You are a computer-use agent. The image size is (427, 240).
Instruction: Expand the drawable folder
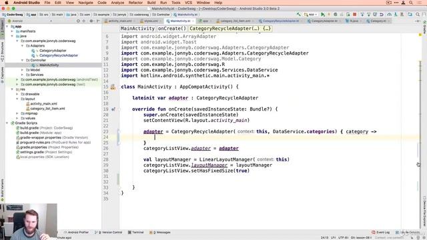(x=17, y=94)
